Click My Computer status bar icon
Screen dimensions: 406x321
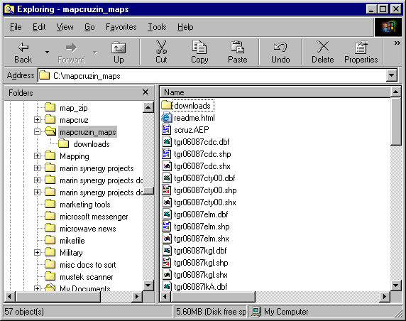pyautogui.click(x=256, y=312)
